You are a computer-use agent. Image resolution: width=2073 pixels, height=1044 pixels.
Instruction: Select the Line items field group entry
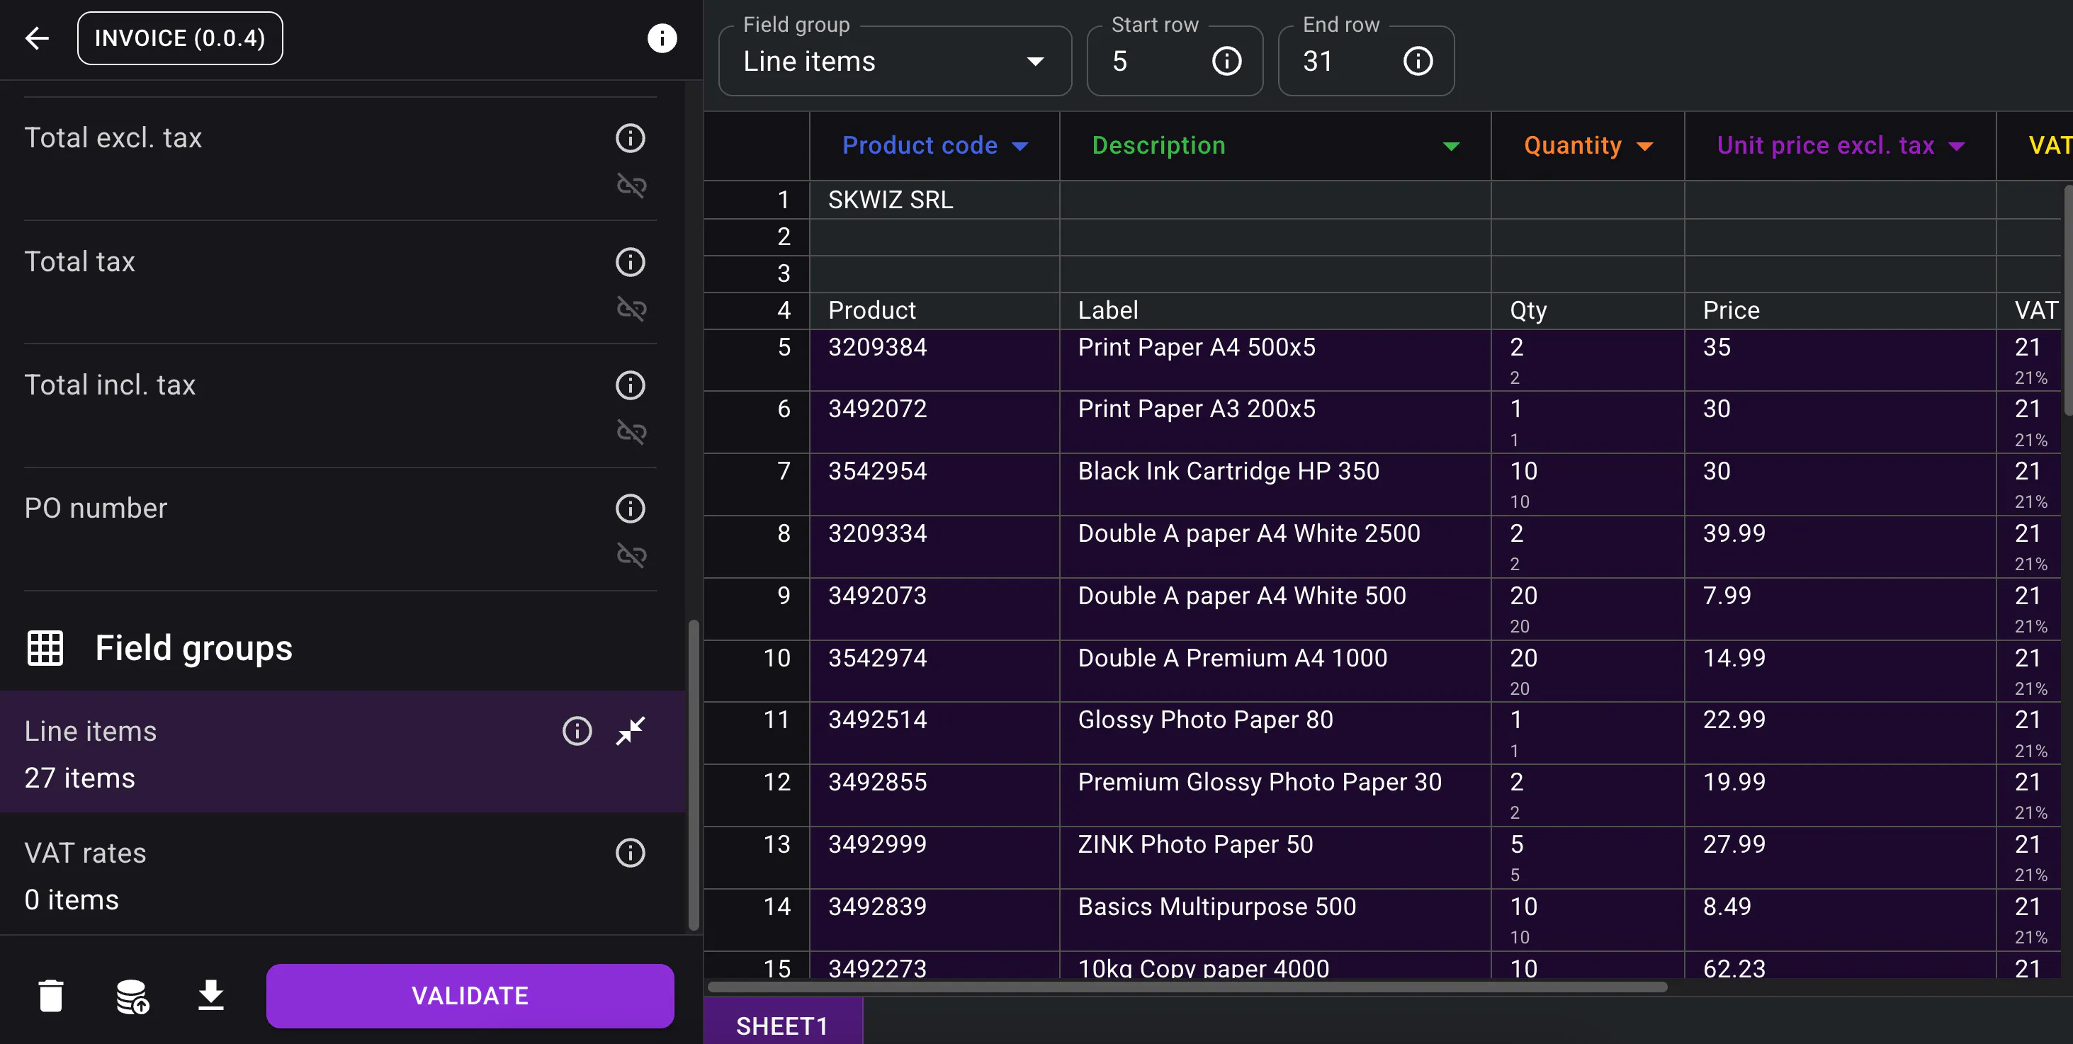242,752
